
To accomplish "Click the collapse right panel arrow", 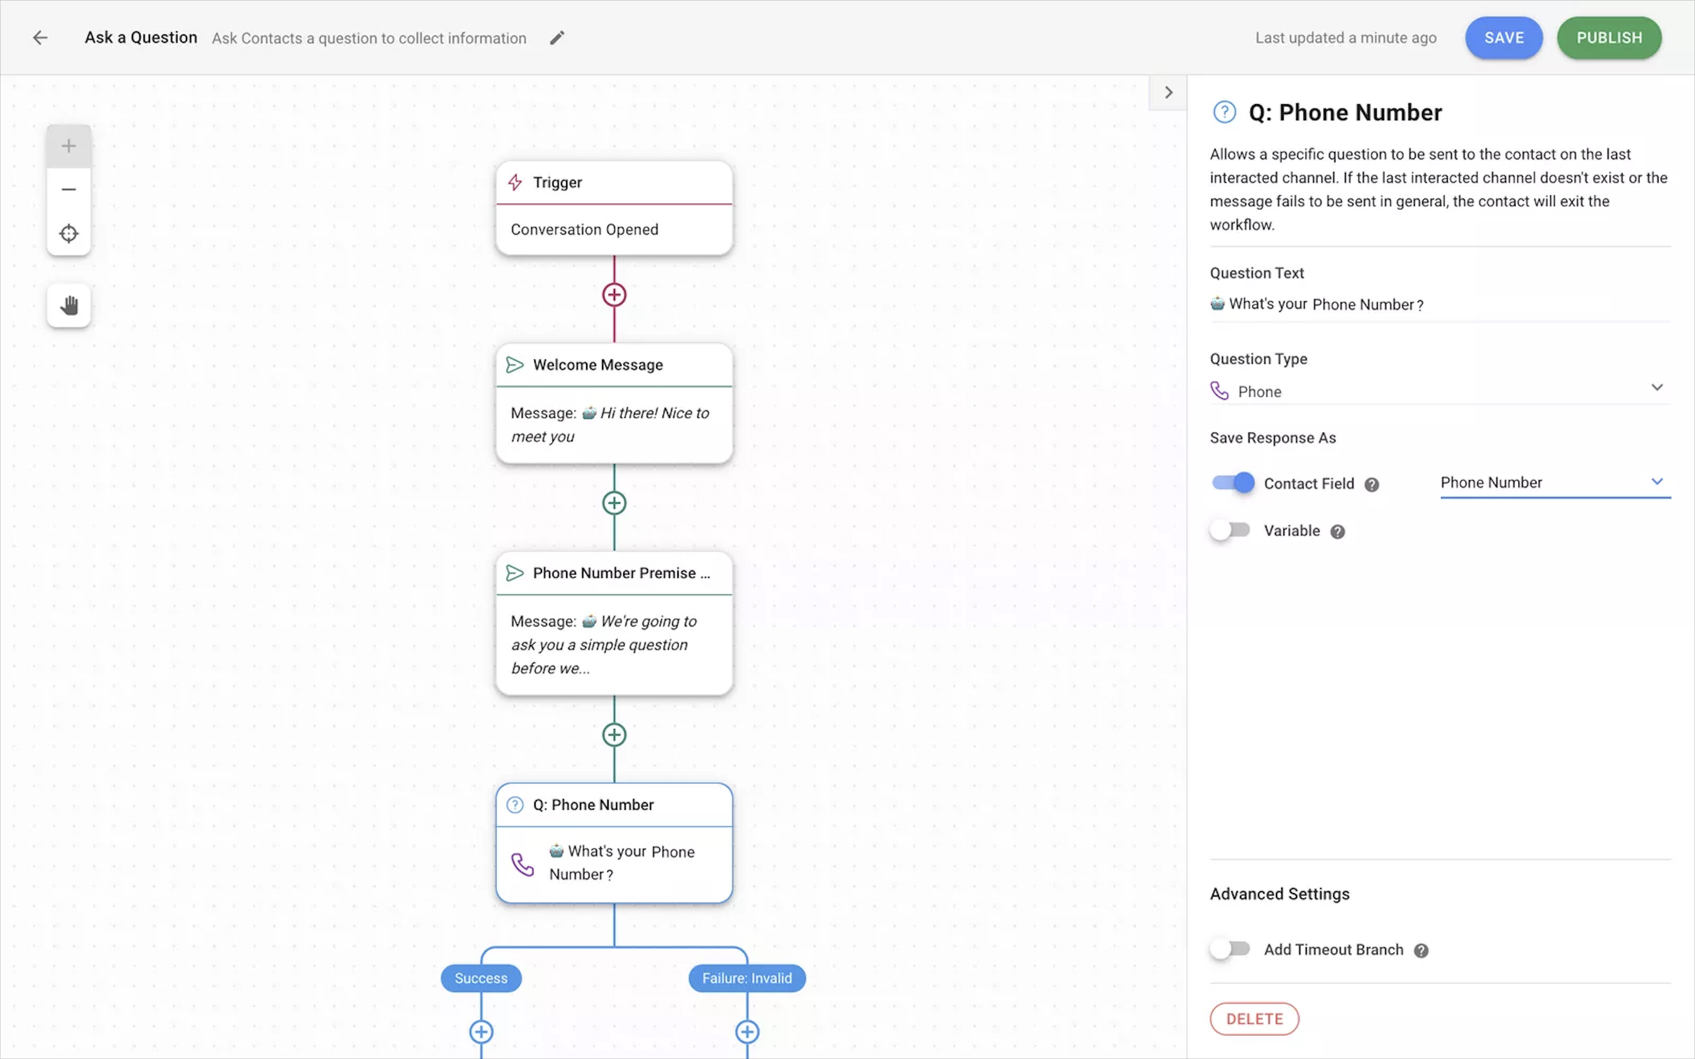I will 1168,92.
